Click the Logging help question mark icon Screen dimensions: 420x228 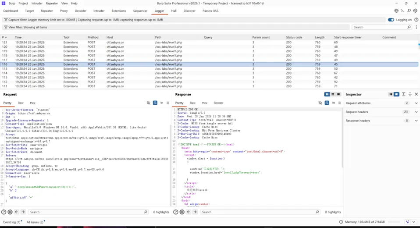coord(416,20)
